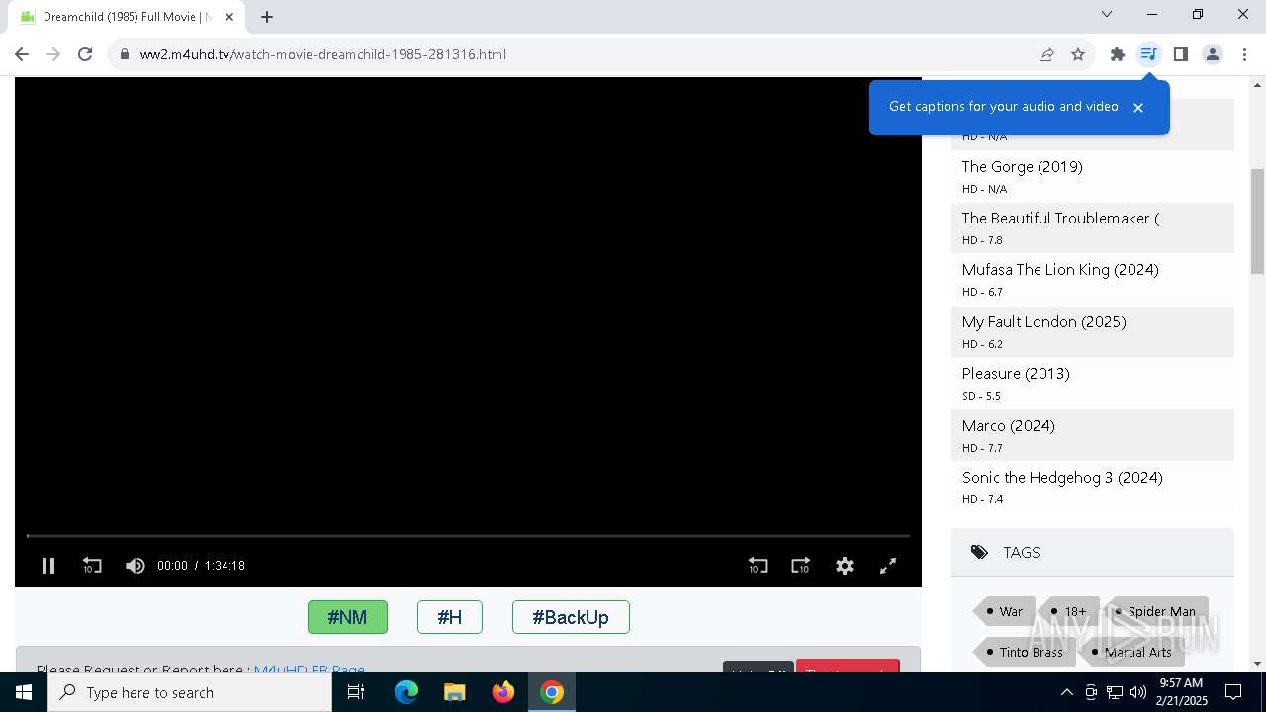Select the Tinto Brass tag
The height and width of the screenshot is (712, 1266).
1025,652
